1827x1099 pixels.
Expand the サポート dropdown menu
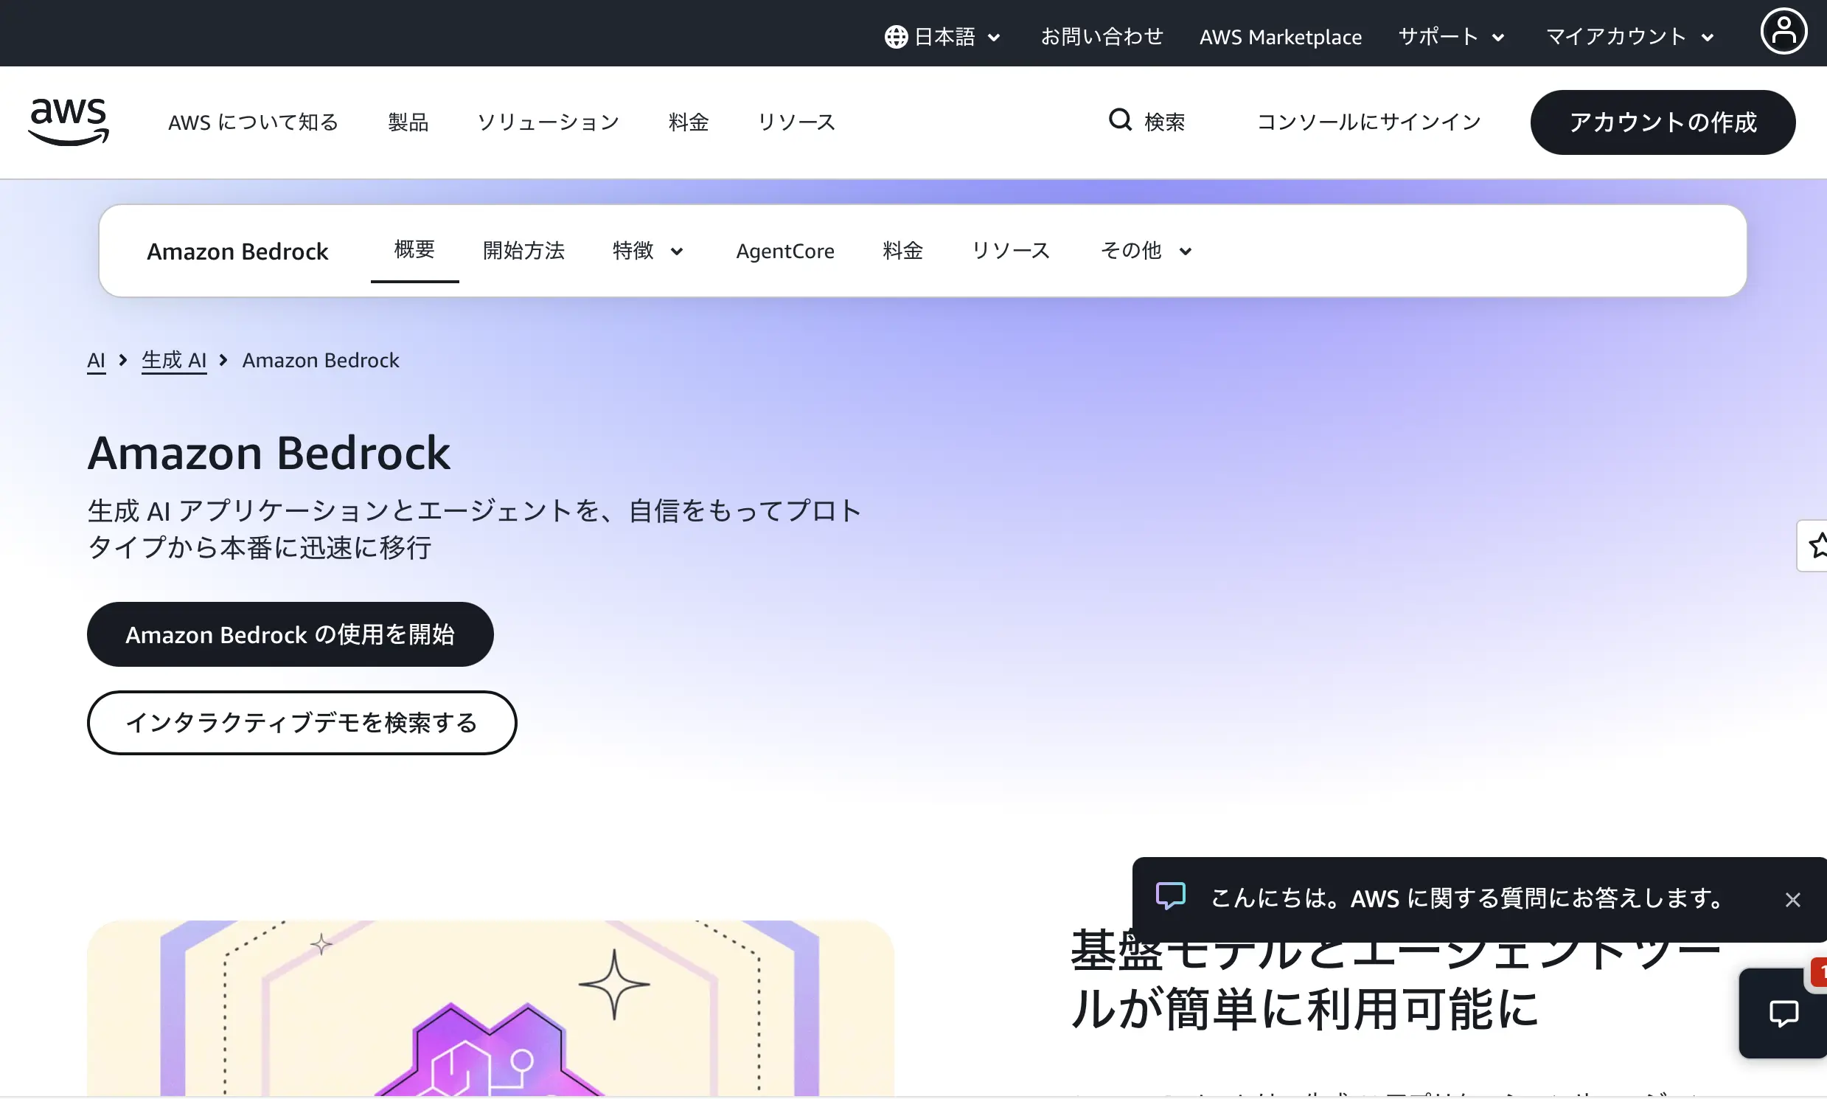[x=1451, y=36]
